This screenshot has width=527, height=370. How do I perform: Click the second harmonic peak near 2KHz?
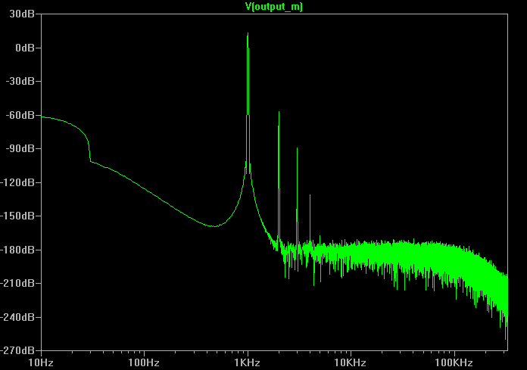(x=279, y=113)
